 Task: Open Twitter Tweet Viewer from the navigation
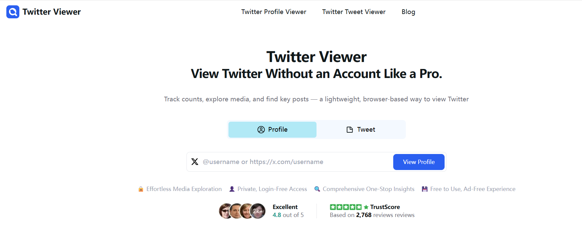tap(354, 12)
